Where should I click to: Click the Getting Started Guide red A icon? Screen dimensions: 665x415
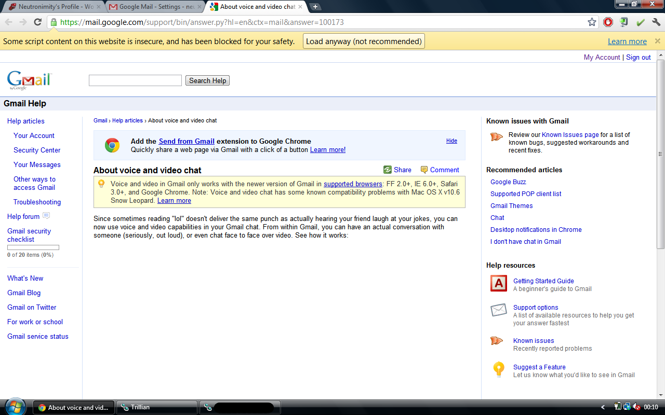pos(498,283)
